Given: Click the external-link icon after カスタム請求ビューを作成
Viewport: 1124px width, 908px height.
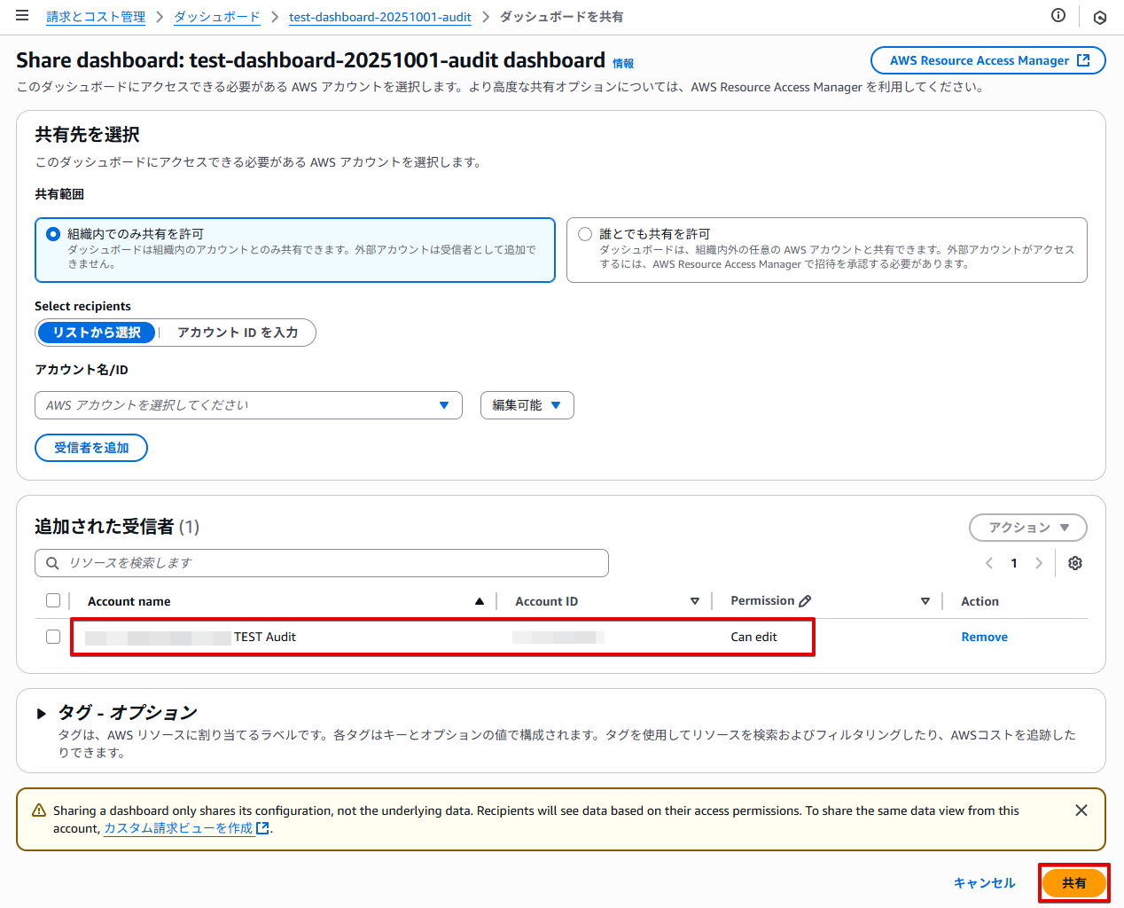Looking at the screenshot, I should point(262,828).
